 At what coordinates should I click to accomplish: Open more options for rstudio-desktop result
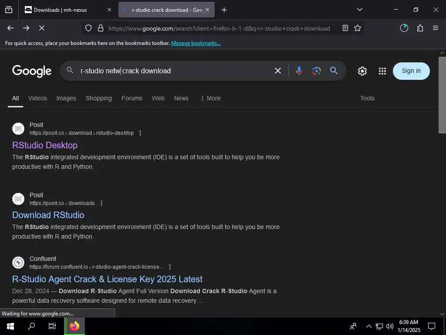pos(140,133)
